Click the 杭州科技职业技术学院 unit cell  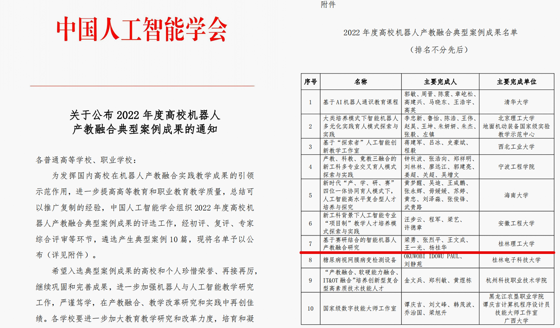tap(516, 280)
